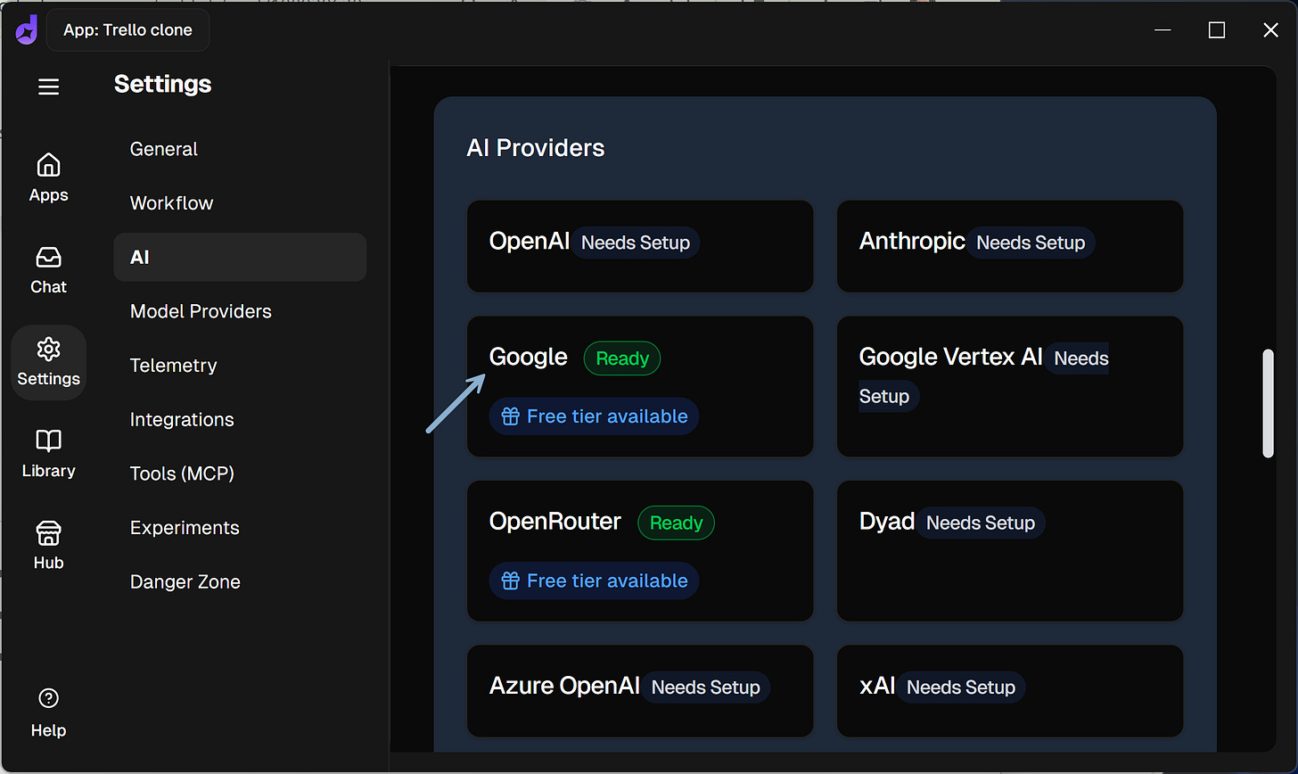
Task: Set up the OpenAI provider
Action: [639, 246]
